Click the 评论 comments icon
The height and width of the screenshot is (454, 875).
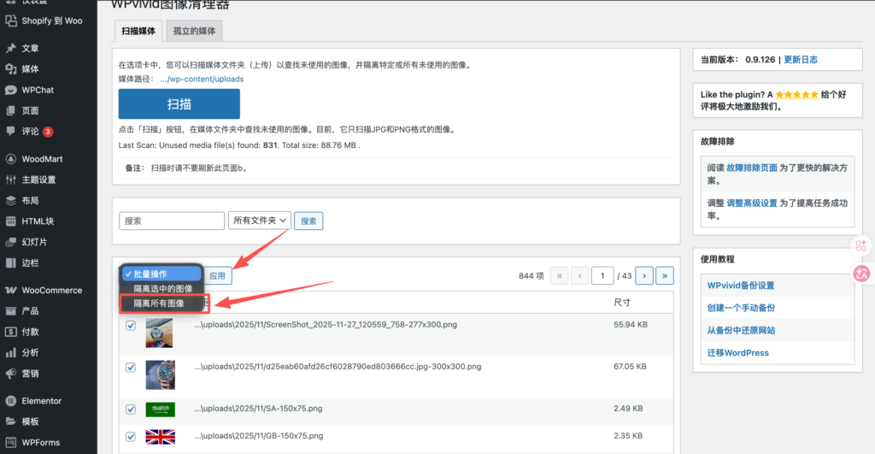10,131
